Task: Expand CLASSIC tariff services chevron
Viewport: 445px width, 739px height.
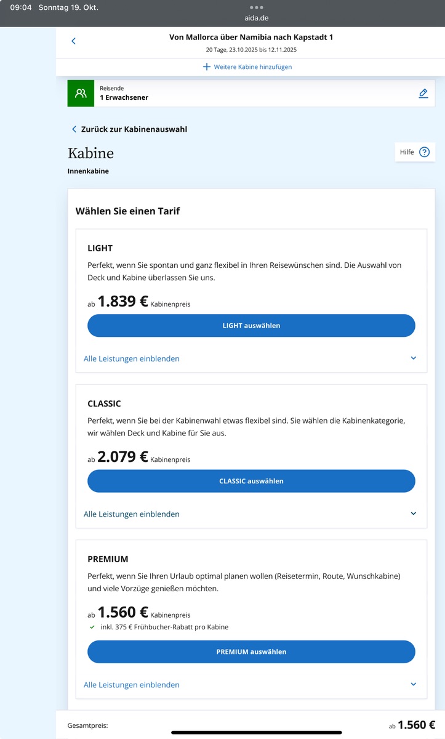Action: coord(414,514)
